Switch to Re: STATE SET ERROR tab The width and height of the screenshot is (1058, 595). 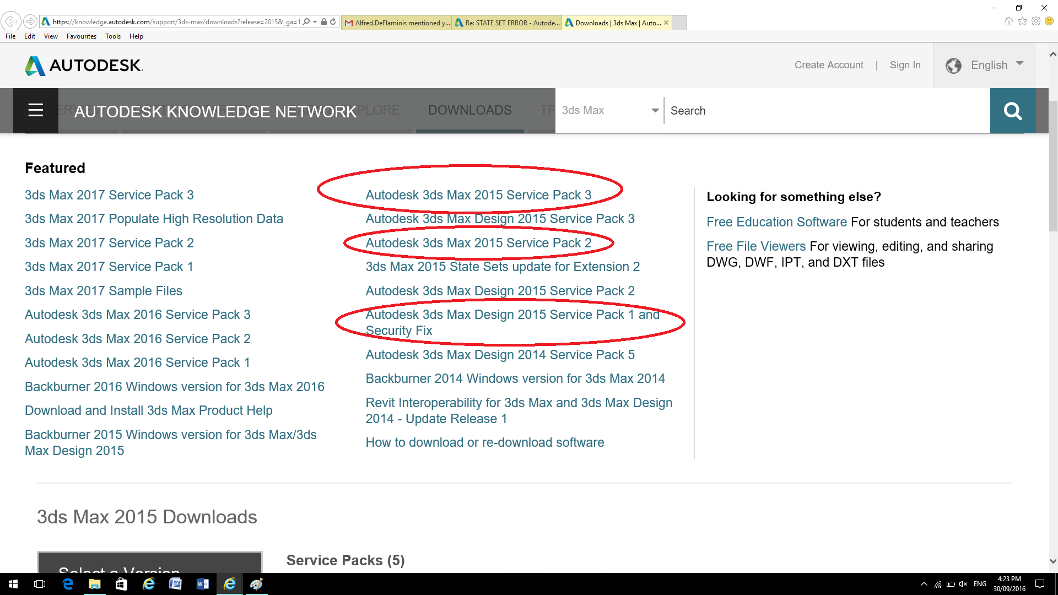point(506,23)
